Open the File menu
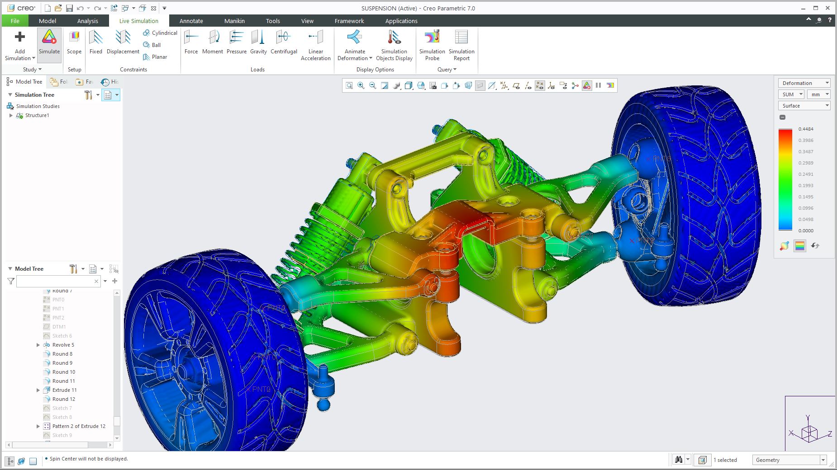This screenshot has height=470, width=837. coord(15,21)
